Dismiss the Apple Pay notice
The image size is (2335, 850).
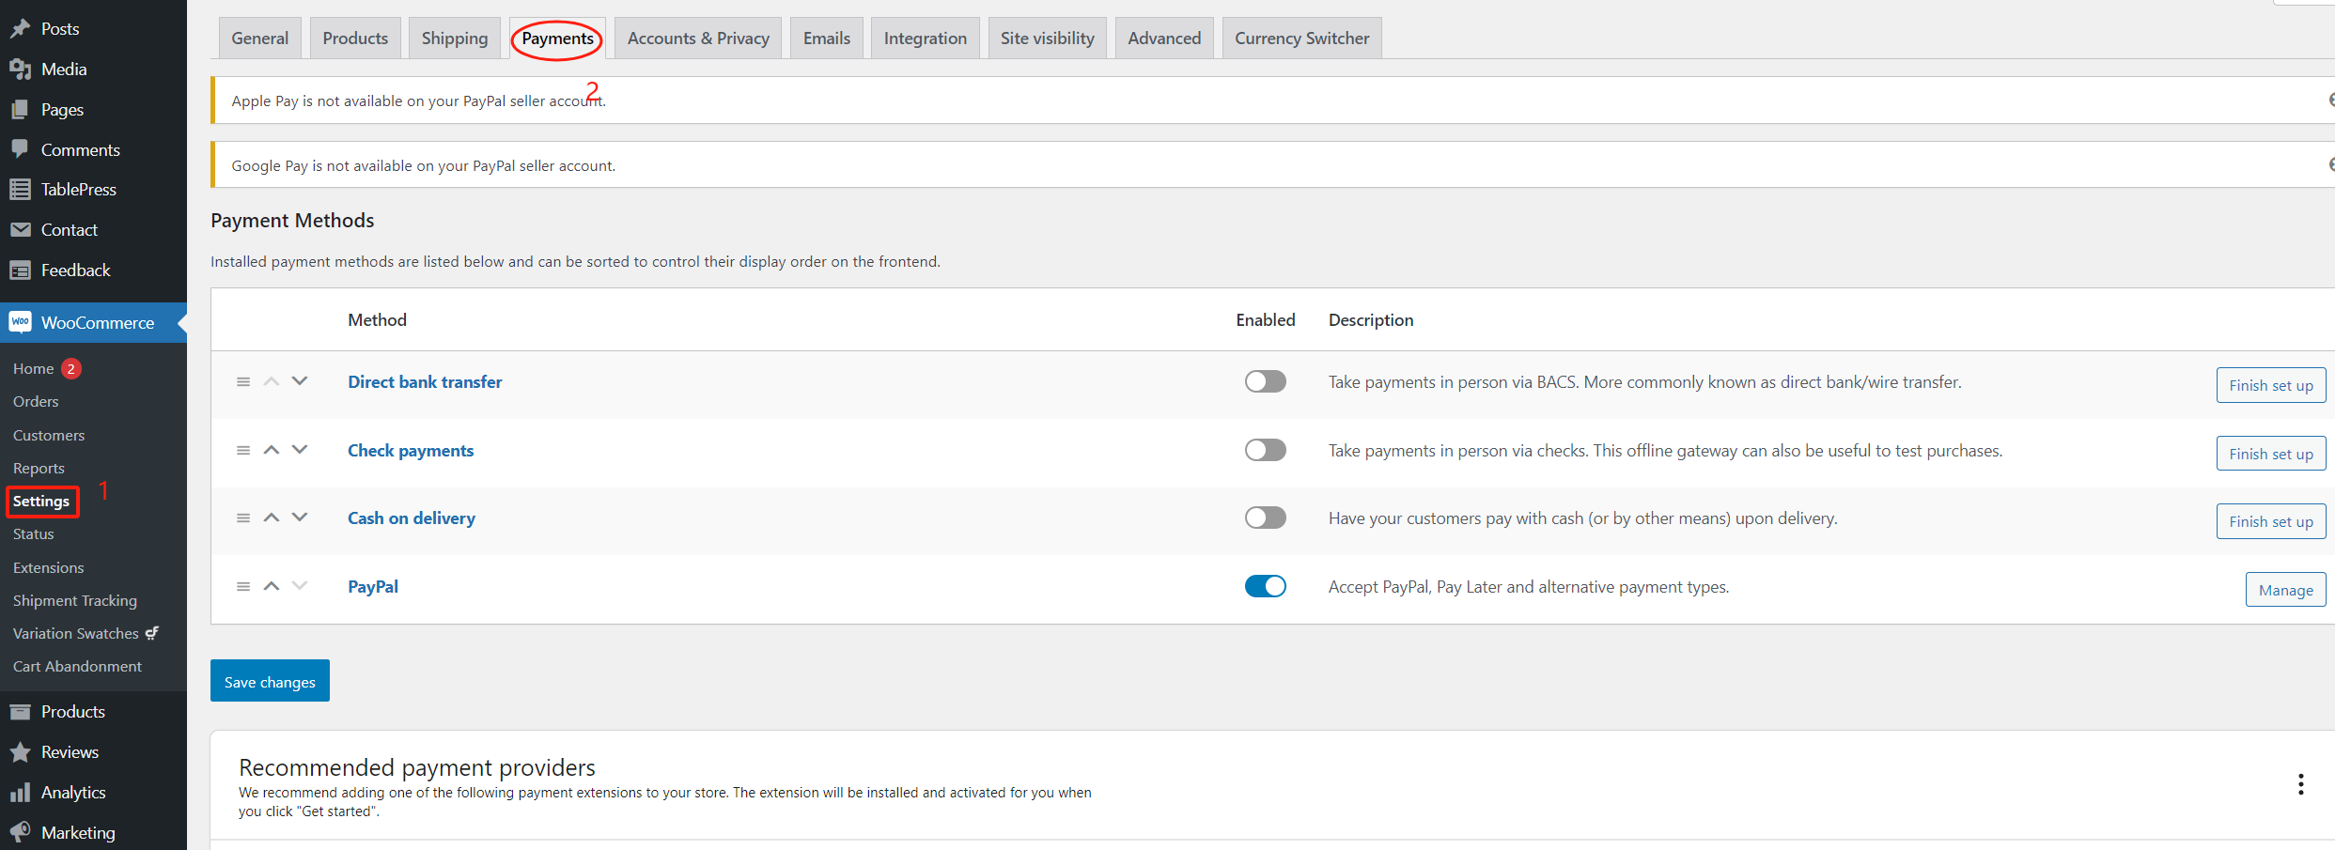click(x=2330, y=100)
